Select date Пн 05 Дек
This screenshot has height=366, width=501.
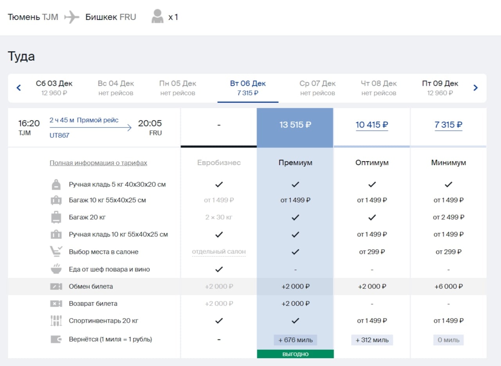point(178,88)
